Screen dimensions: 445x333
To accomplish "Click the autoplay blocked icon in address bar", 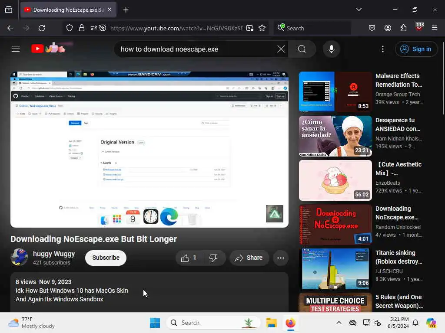I will click(x=103, y=28).
